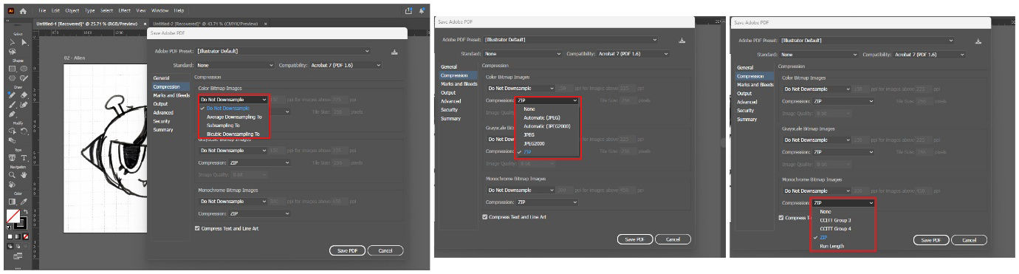The image size is (1019, 274).
Task: Toggle the Compress Text checkbox in CCITT-list dialog
Action: (781, 218)
